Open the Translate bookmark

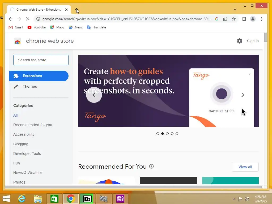[97, 27]
